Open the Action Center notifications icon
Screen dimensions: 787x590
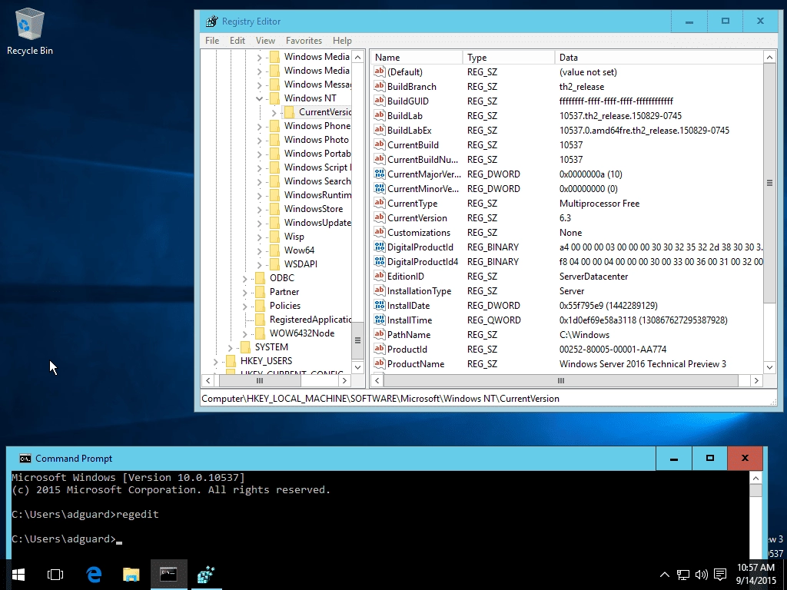pyautogui.click(x=720, y=575)
